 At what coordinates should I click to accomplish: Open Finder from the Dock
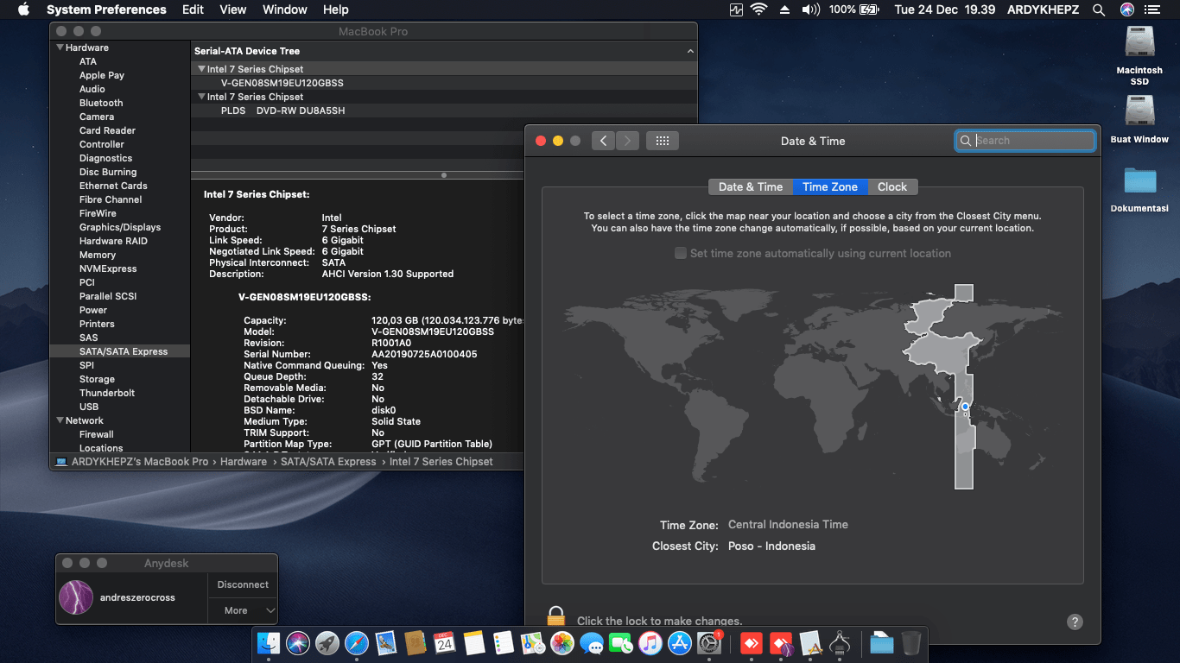click(x=269, y=643)
